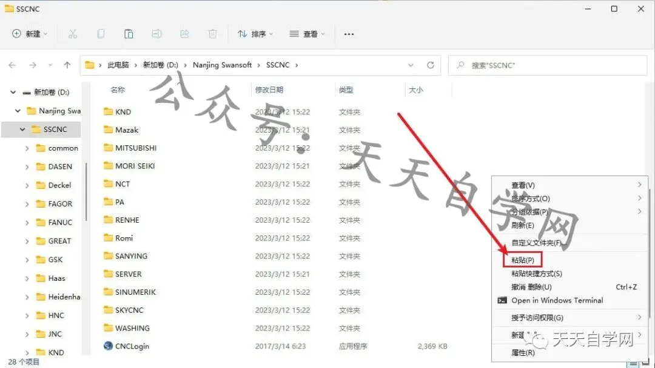Select the MITSUBISHI folder icon
The width and height of the screenshot is (655, 368).
[108, 148]
